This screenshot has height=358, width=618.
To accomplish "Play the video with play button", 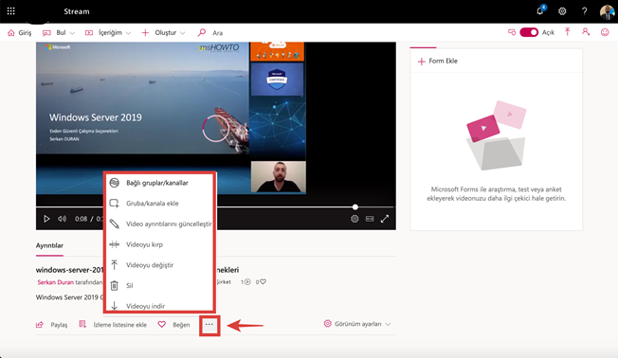I will (46, 219).
